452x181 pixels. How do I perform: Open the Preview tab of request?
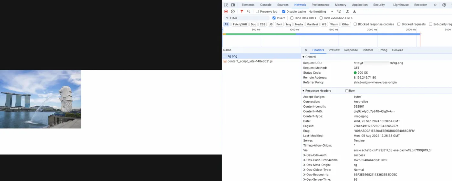point(334,50)
